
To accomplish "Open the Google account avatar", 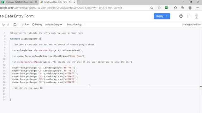I will tap(196, 16).
